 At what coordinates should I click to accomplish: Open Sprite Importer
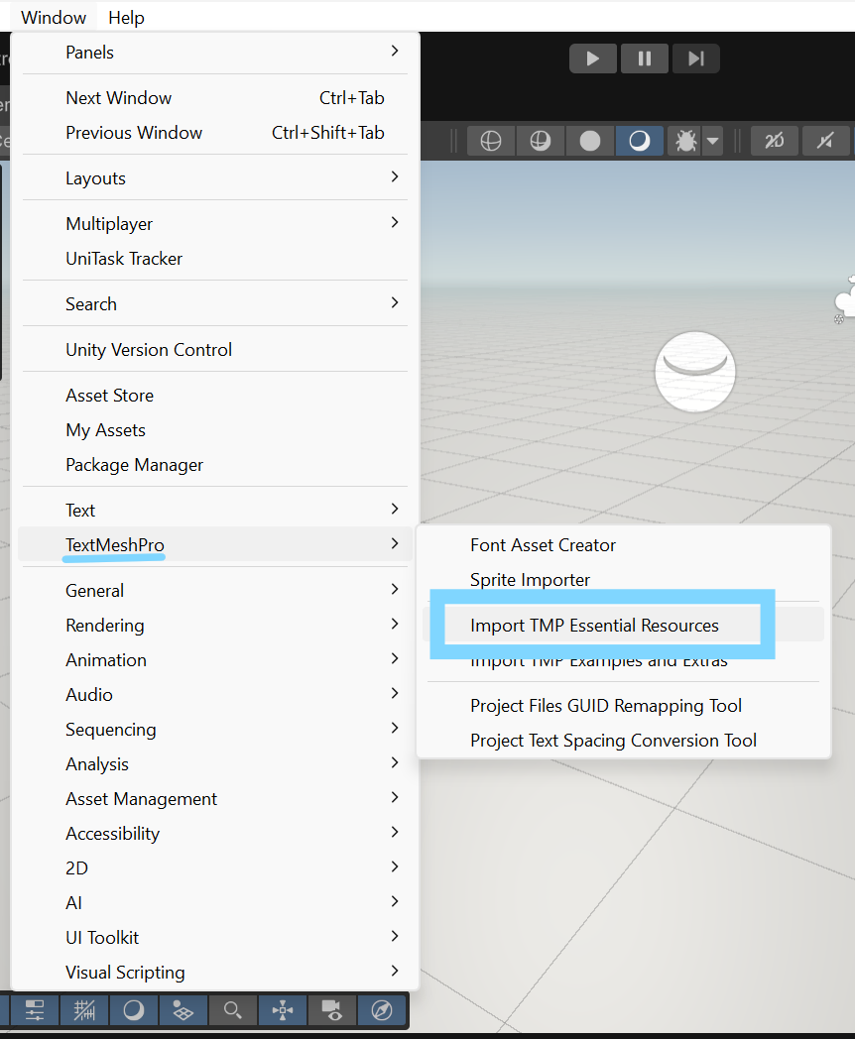[623, 580]
